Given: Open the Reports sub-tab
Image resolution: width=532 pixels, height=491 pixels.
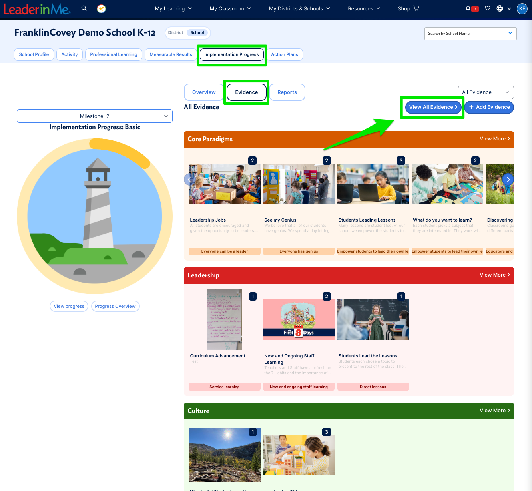Looking at the screenshot, I should click(x=287, y=92).
